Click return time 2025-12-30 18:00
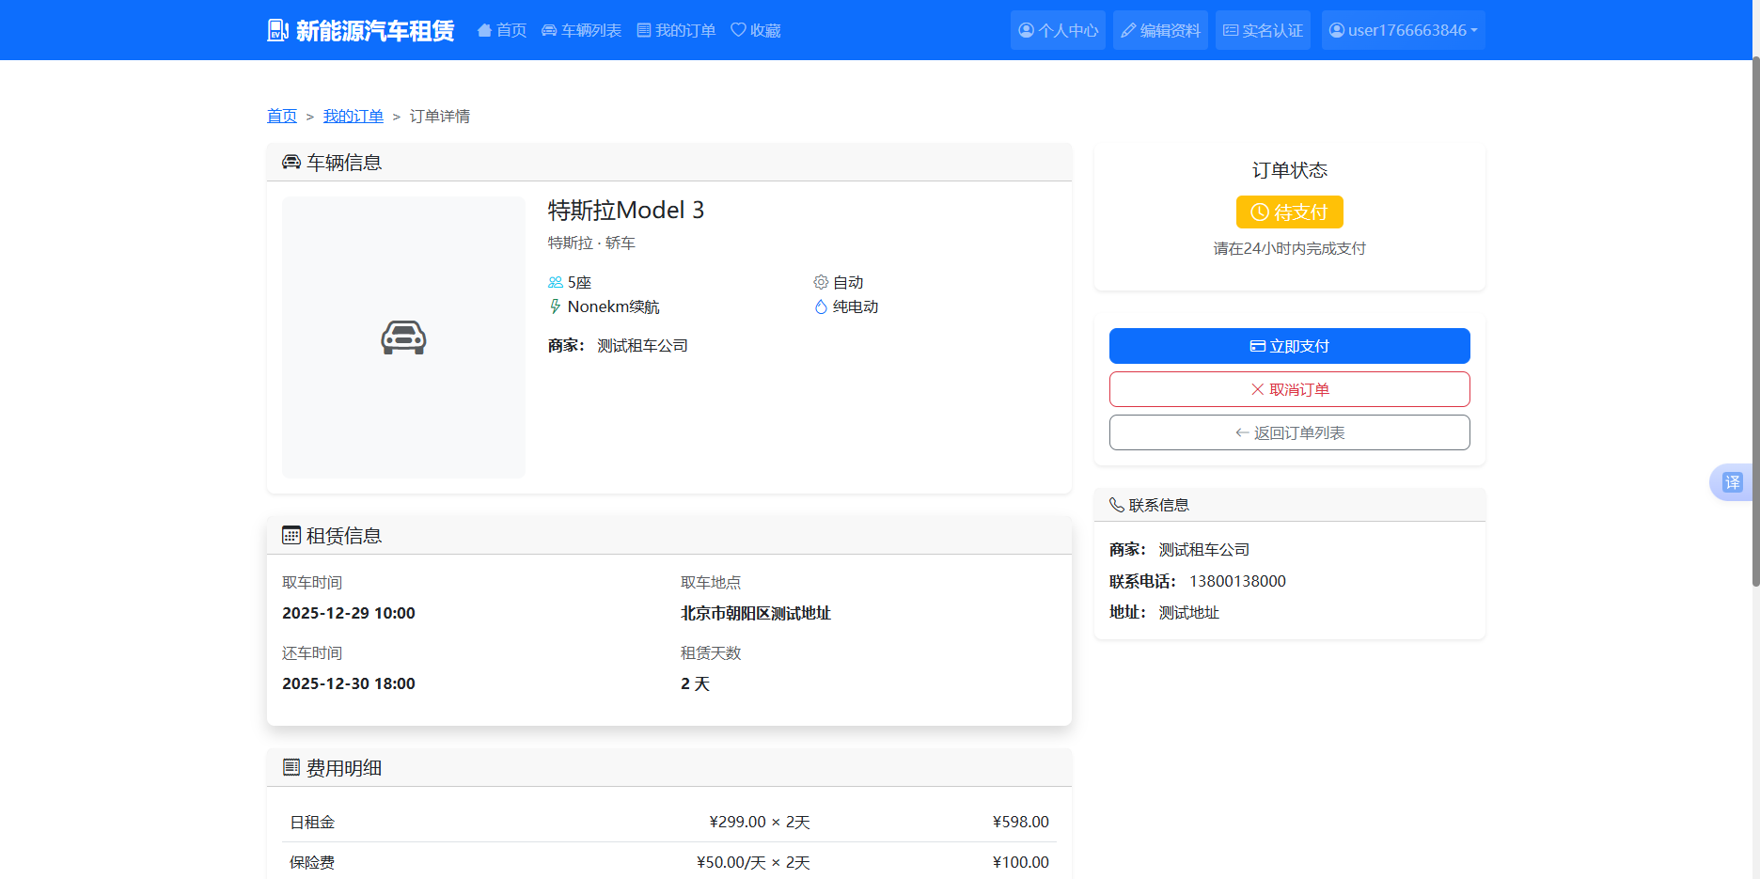1760x879 pixels. click(x=349, y=683)
